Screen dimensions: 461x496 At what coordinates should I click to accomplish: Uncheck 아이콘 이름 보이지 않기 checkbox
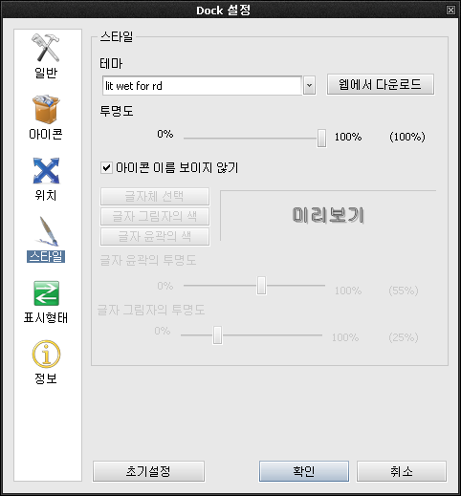(106, 167)
